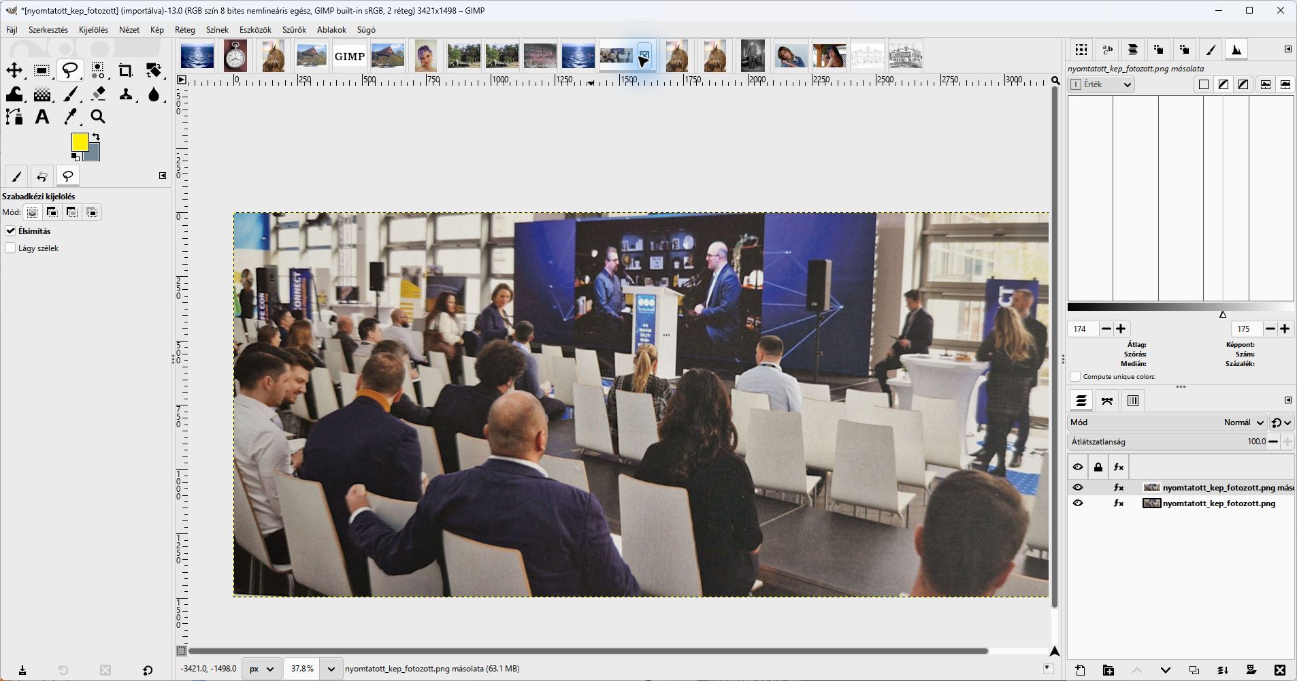This screenshot has height=681, width=1297.
Task: Select the Color Picker tool
Action: click(x=70, y=117)
